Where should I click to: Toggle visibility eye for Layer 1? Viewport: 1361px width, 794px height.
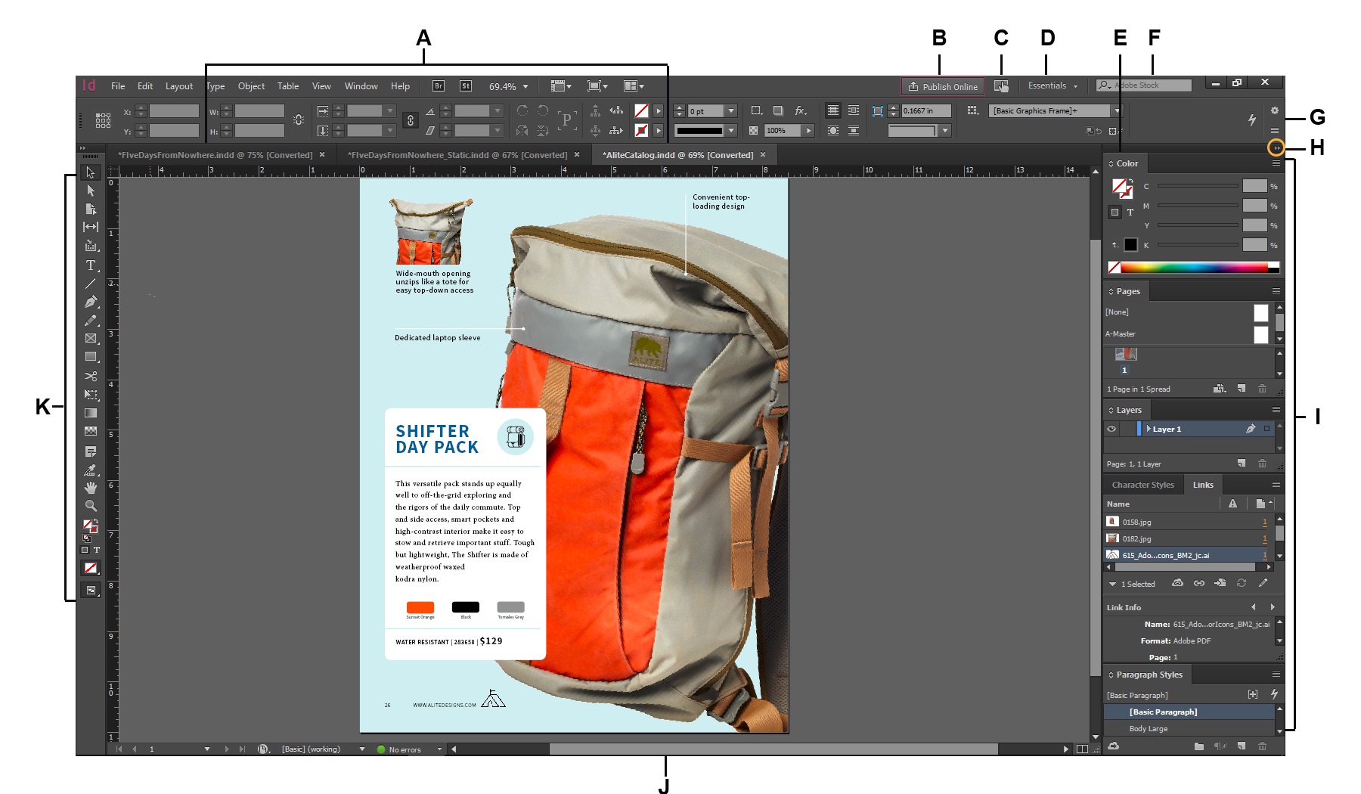(x=1111, y=429)
